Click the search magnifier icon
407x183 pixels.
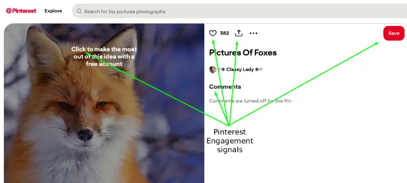tap(79, 11)
